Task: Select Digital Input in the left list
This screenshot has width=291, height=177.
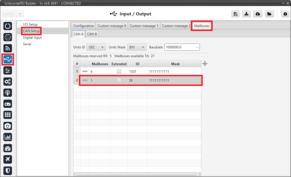Action: point(32,38)
